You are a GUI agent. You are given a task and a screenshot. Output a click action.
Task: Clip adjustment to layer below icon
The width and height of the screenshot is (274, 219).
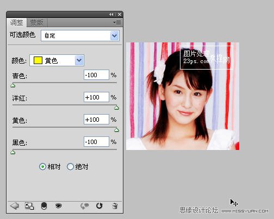pos(44,206)
